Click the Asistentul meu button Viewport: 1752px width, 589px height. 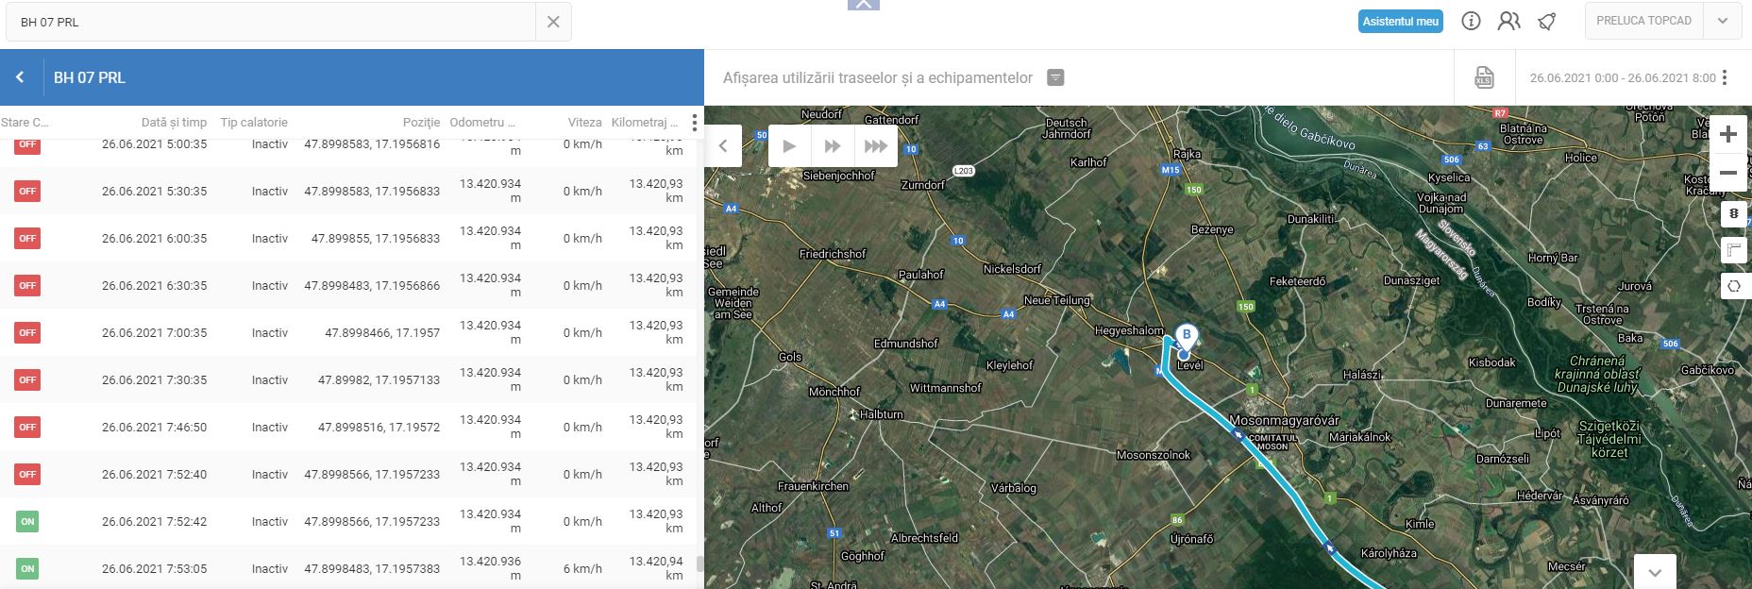click(1400, 21)
